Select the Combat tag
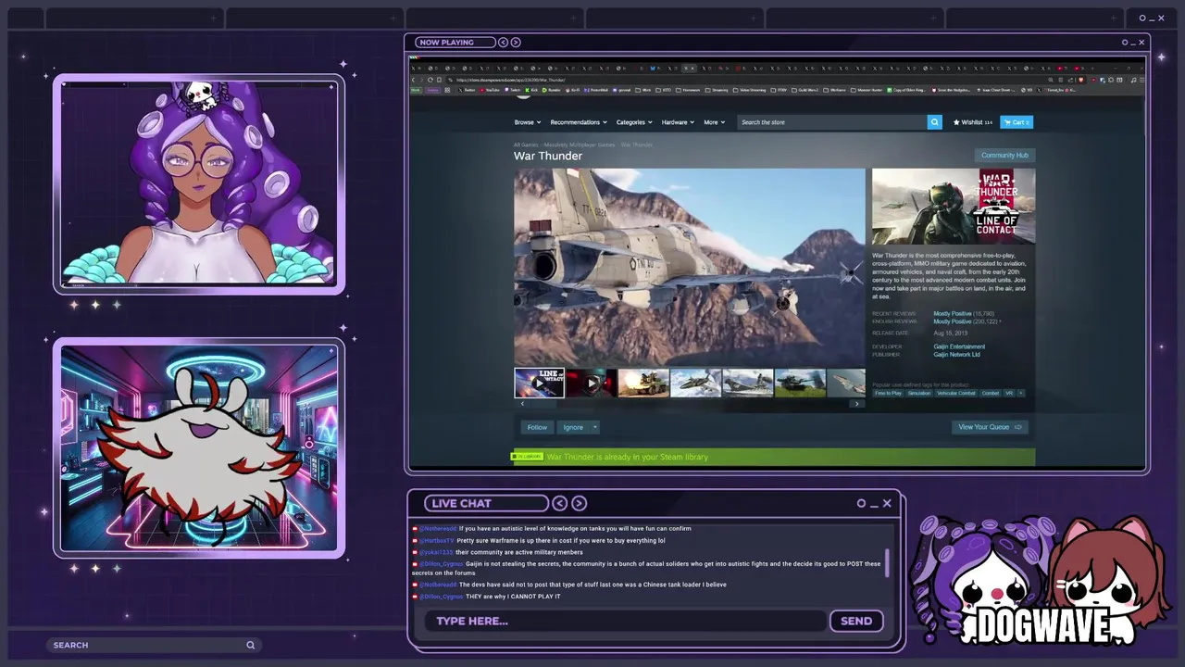 coord(991,393)
